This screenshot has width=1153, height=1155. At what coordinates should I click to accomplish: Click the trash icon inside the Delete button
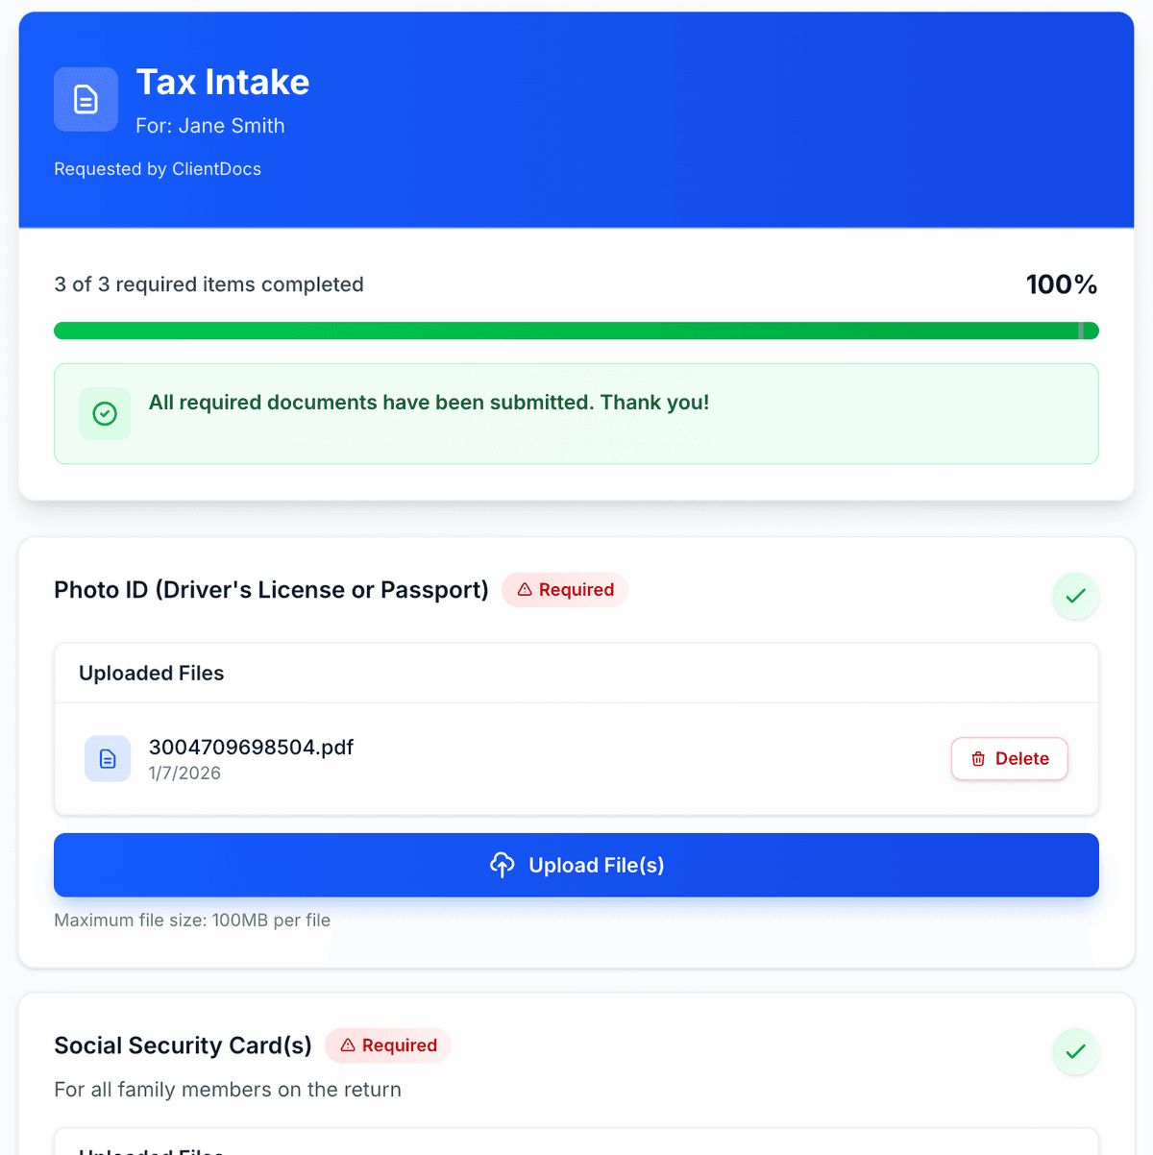click(x=978, y=758)
